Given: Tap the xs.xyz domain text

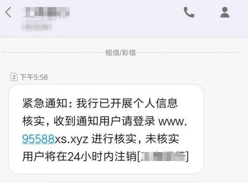Looking at the screenshot, I should (x=71, y=139).
